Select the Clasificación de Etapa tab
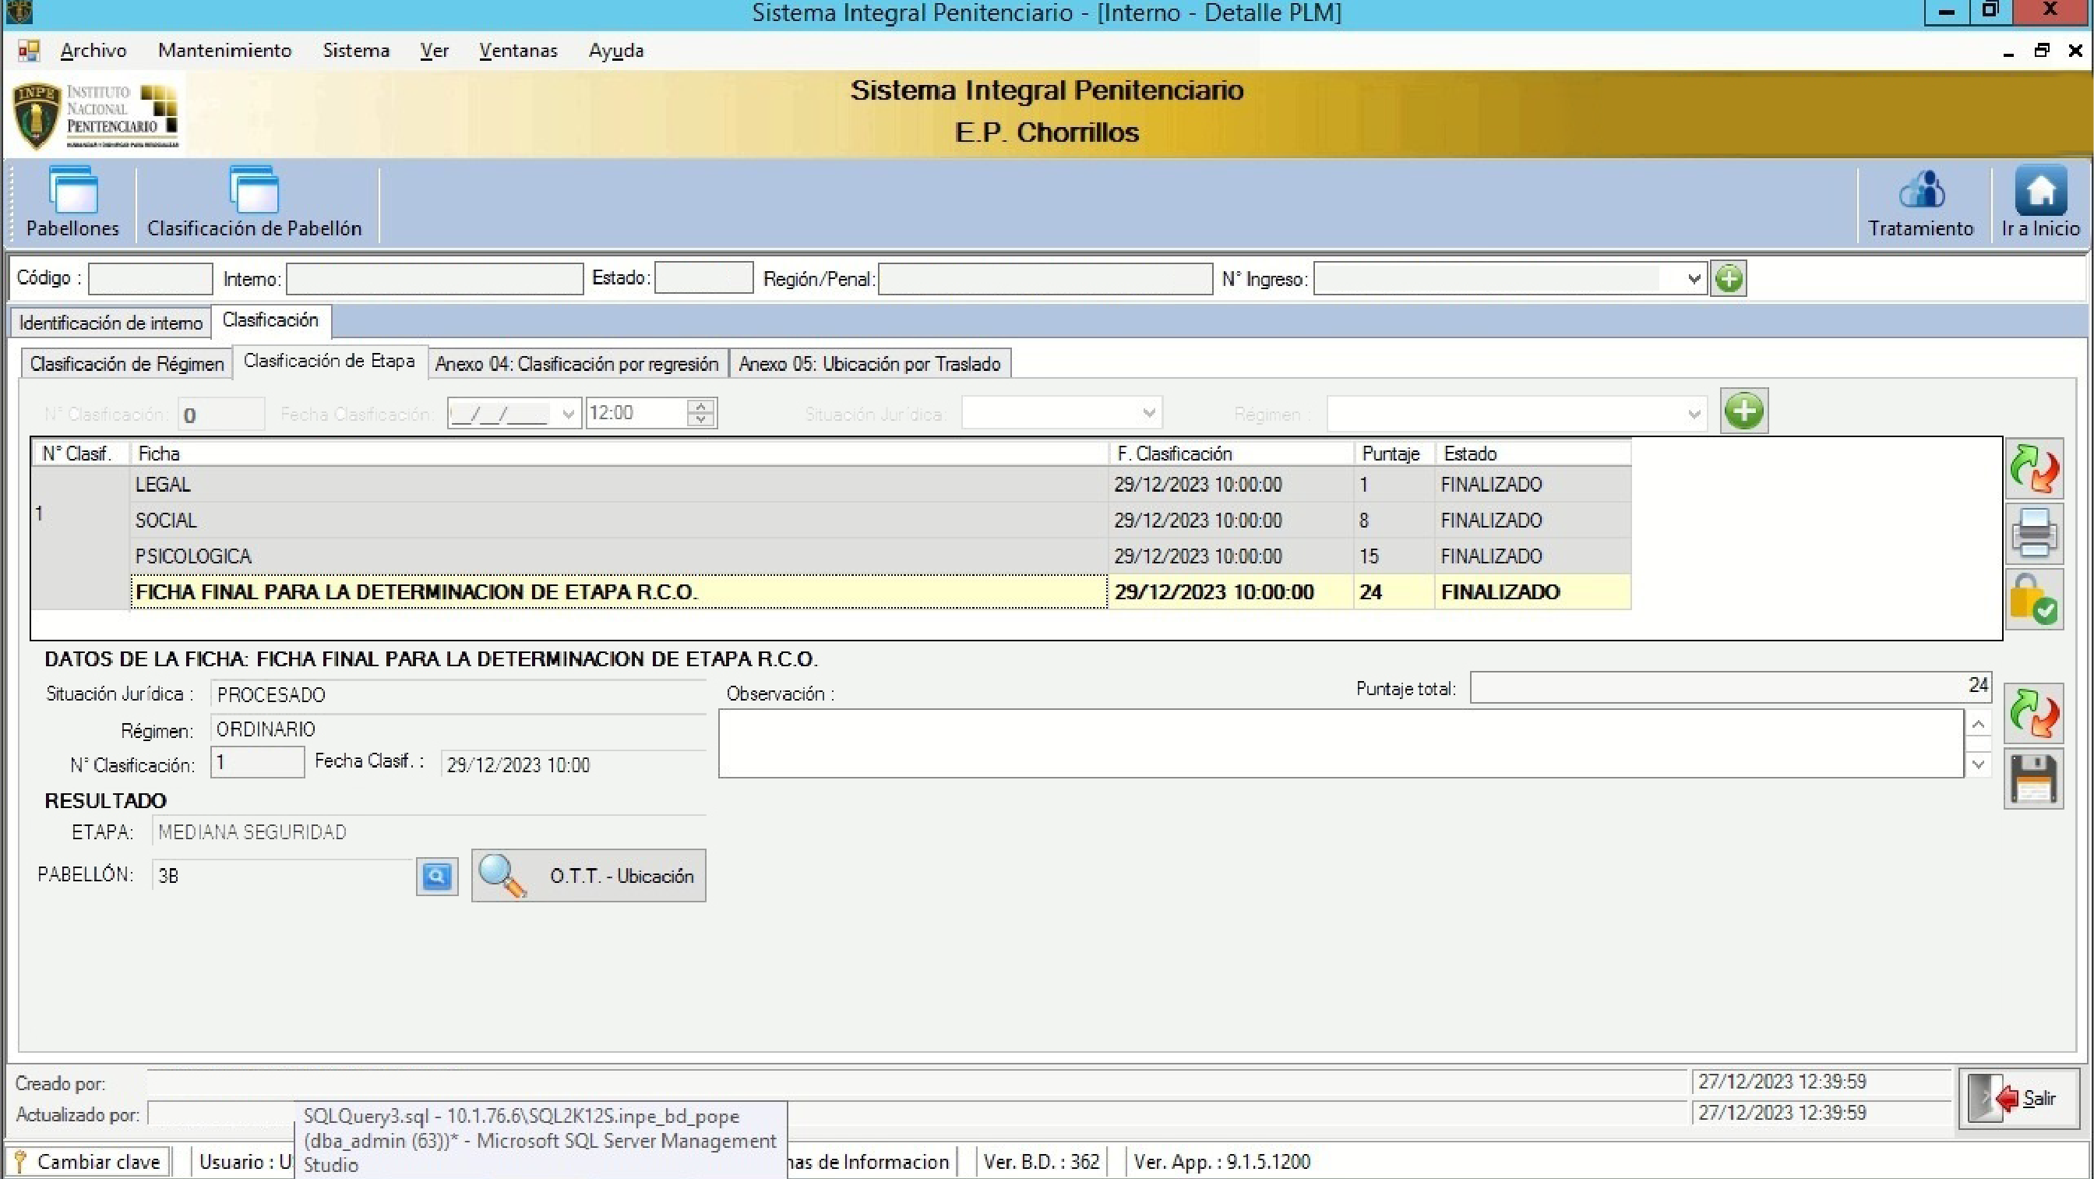Image resolution: width=2094 pixels, height=1179 pixels. [x=330, y=361]
